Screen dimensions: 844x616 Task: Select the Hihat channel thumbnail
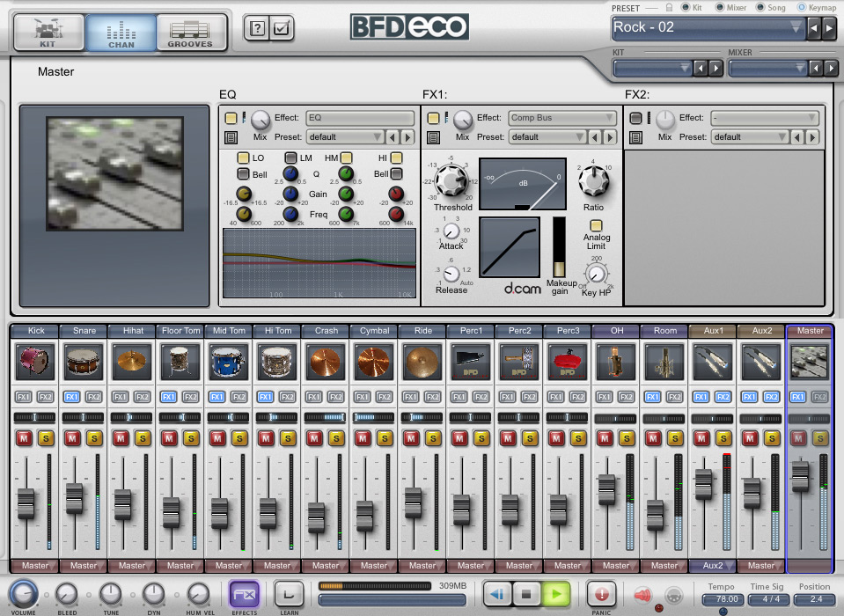coord(132,361)
